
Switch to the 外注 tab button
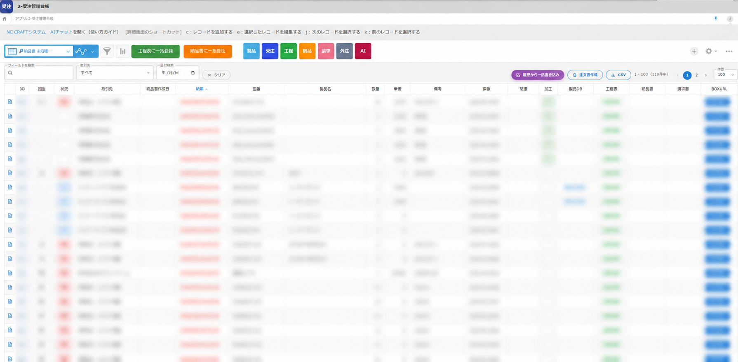pos(344,51)
